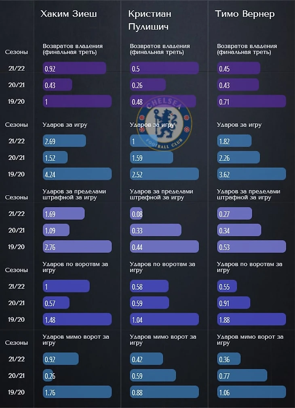Select Зиеш's 1.48 shots on target bar
This screenshot has width=295, height=408.
(x=77, y=319)
